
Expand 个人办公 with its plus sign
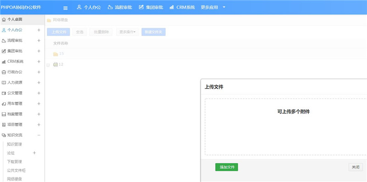pyautogui.click(x=39, y=30)
